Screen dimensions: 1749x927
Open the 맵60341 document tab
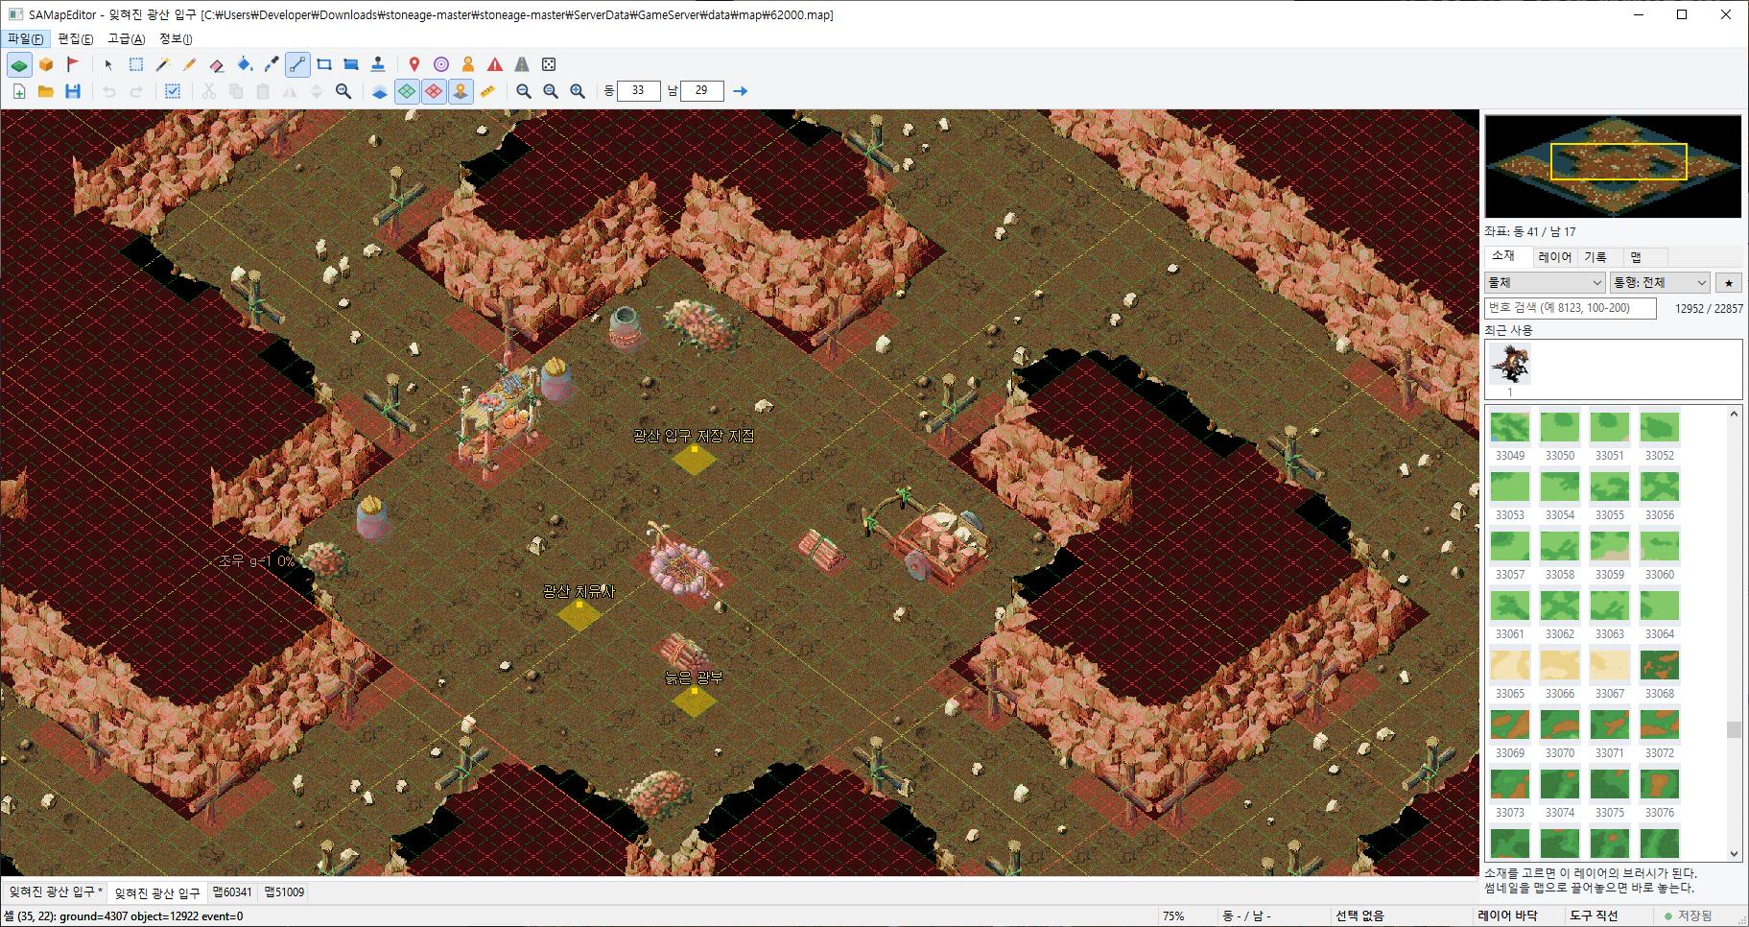232,892
